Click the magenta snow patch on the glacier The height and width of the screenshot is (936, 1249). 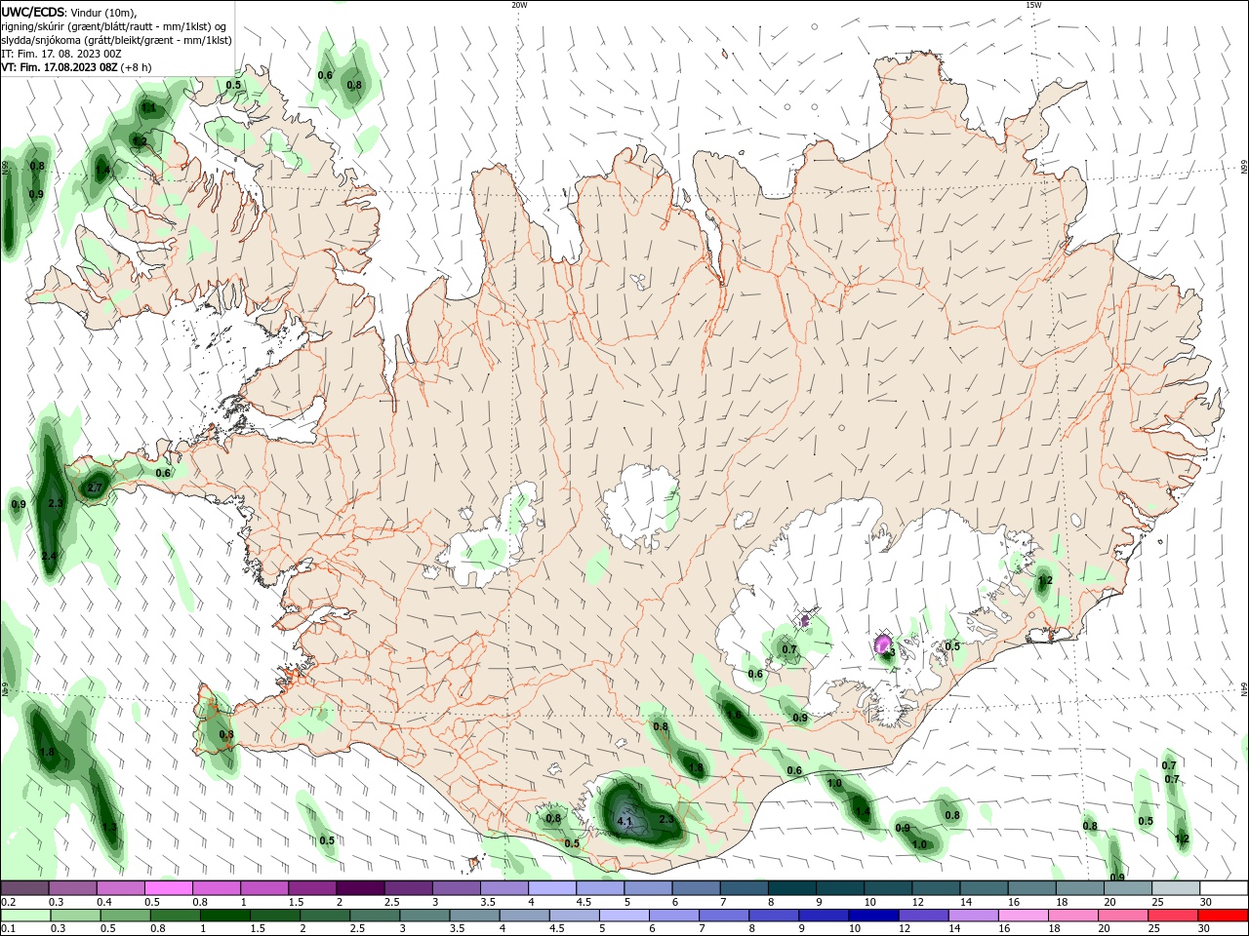[882, 644]
